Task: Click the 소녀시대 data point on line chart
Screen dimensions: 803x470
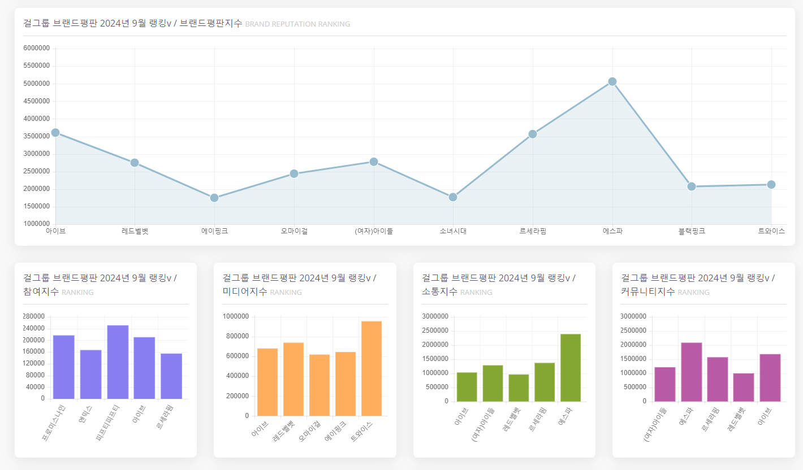Action: coord(453,197)
